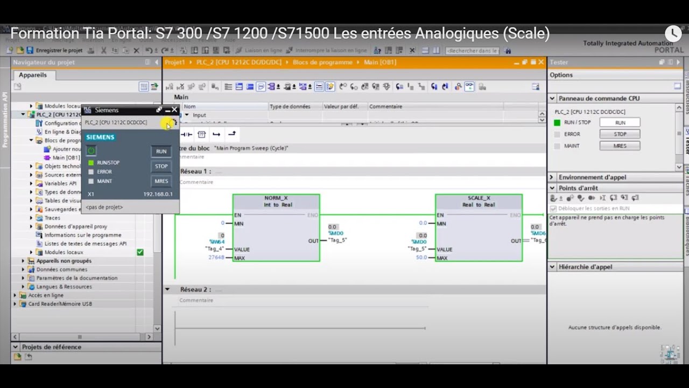689x388 pixels.
Task: Click STOP in the PLCSIM window
Action: click(x=161, y=167)
